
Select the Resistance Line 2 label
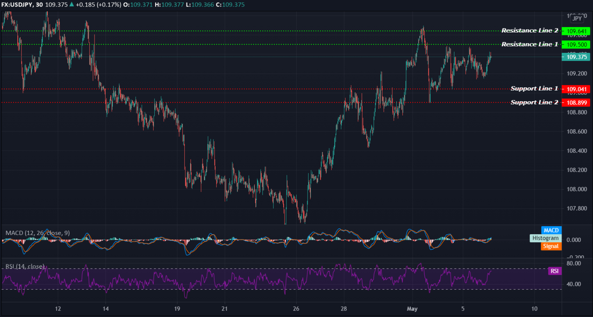tap(530, 31)
